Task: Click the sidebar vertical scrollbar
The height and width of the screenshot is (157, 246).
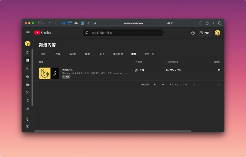Action: (32, 77)
